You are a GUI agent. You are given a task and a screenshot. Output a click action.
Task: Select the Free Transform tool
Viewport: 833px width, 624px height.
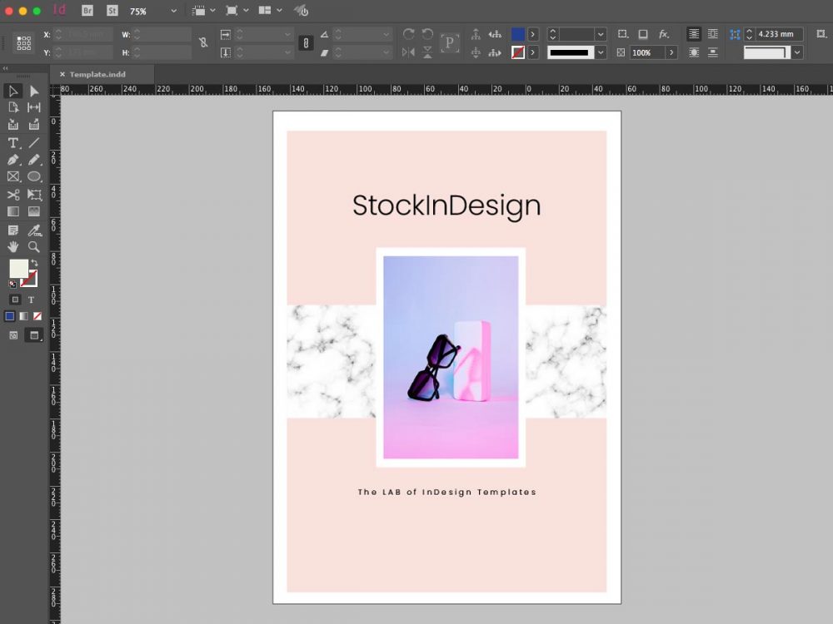point(34,195)
